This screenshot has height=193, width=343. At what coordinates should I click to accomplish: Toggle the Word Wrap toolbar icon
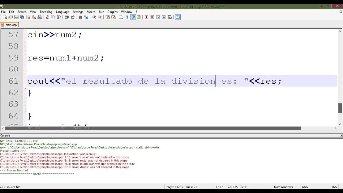coord(121,17)
